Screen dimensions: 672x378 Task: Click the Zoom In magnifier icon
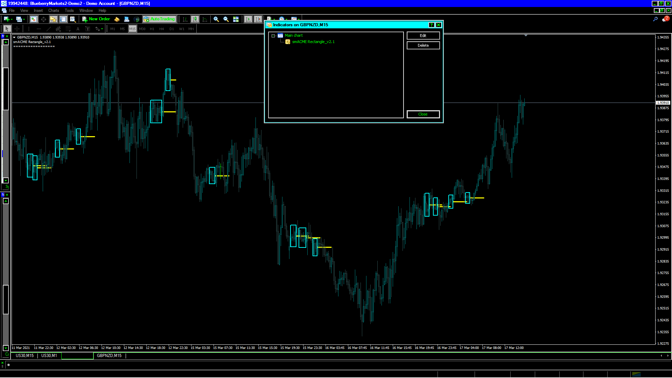tap(216, 19)
